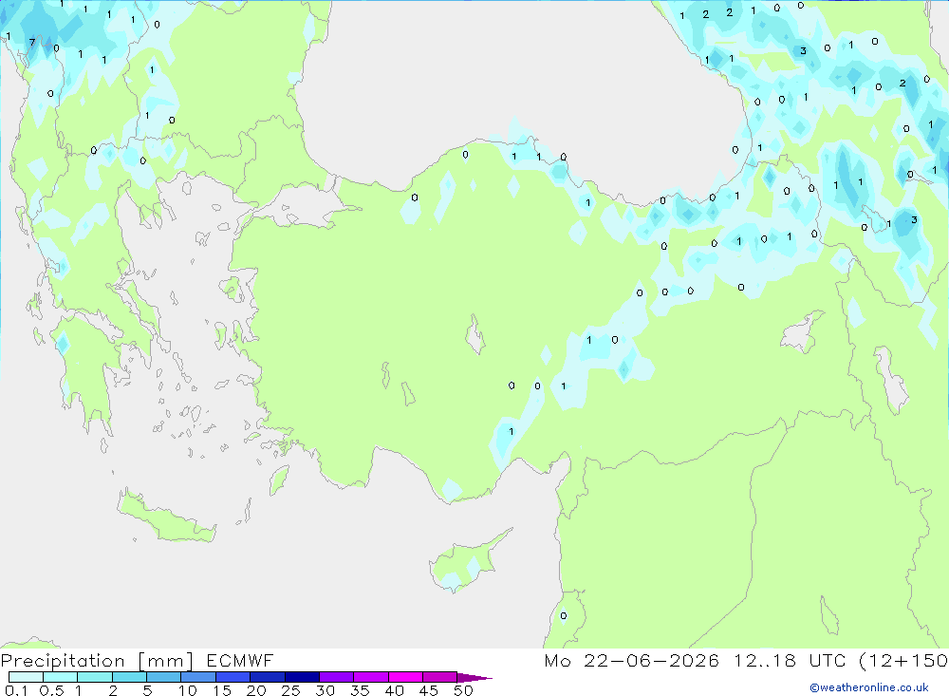
Task: Click the 50 mm arrow end of legend
Action: [x=474, y=677]
